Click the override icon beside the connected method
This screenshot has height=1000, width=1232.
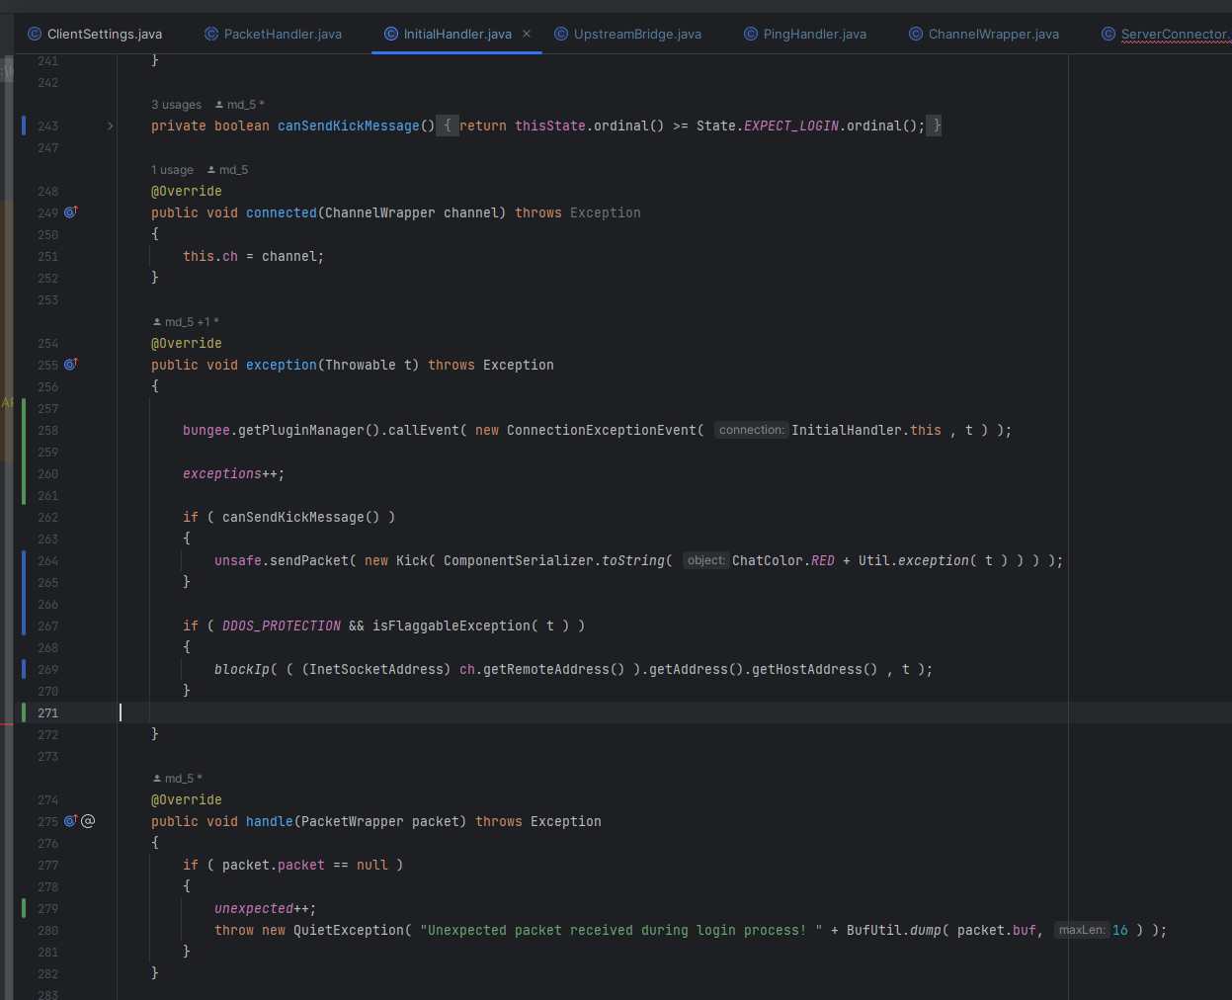pos(69,212)
